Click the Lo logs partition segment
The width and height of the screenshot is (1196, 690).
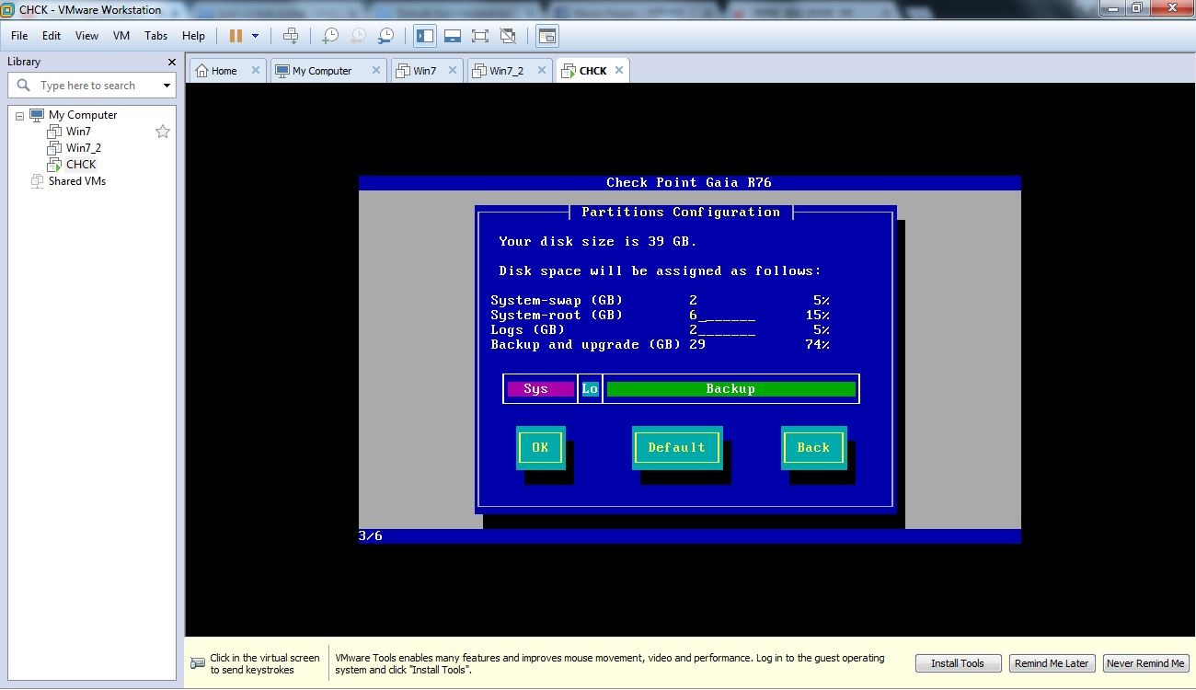click(590, 389)
